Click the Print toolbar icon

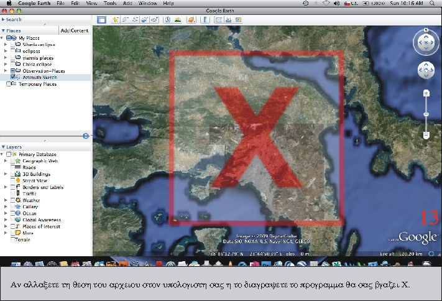[229, 20]
